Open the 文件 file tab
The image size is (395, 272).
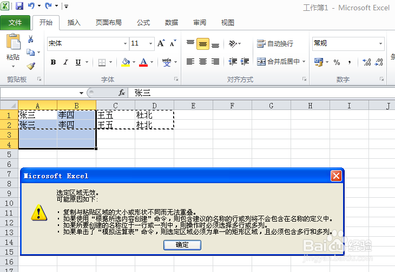pos(15,22)
